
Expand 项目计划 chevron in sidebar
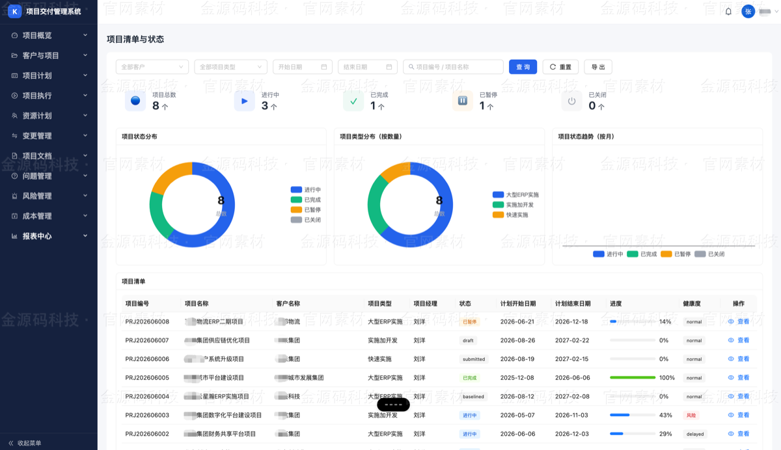(85, 75)
